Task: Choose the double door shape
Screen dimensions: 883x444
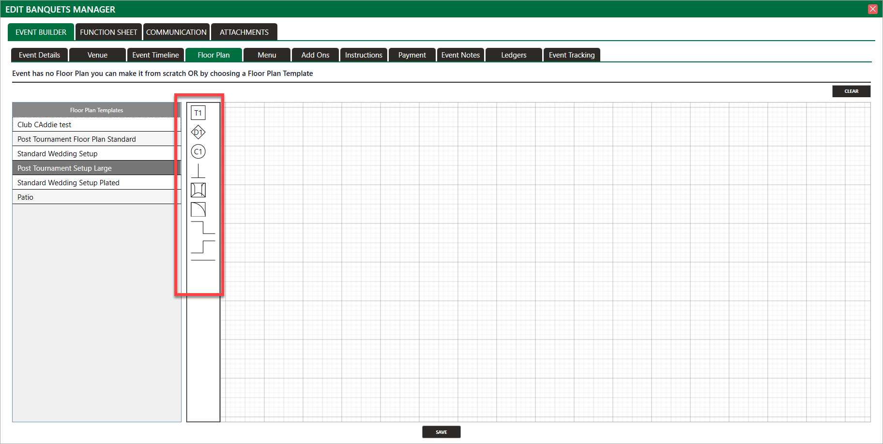Action: (x=198, y=190)
